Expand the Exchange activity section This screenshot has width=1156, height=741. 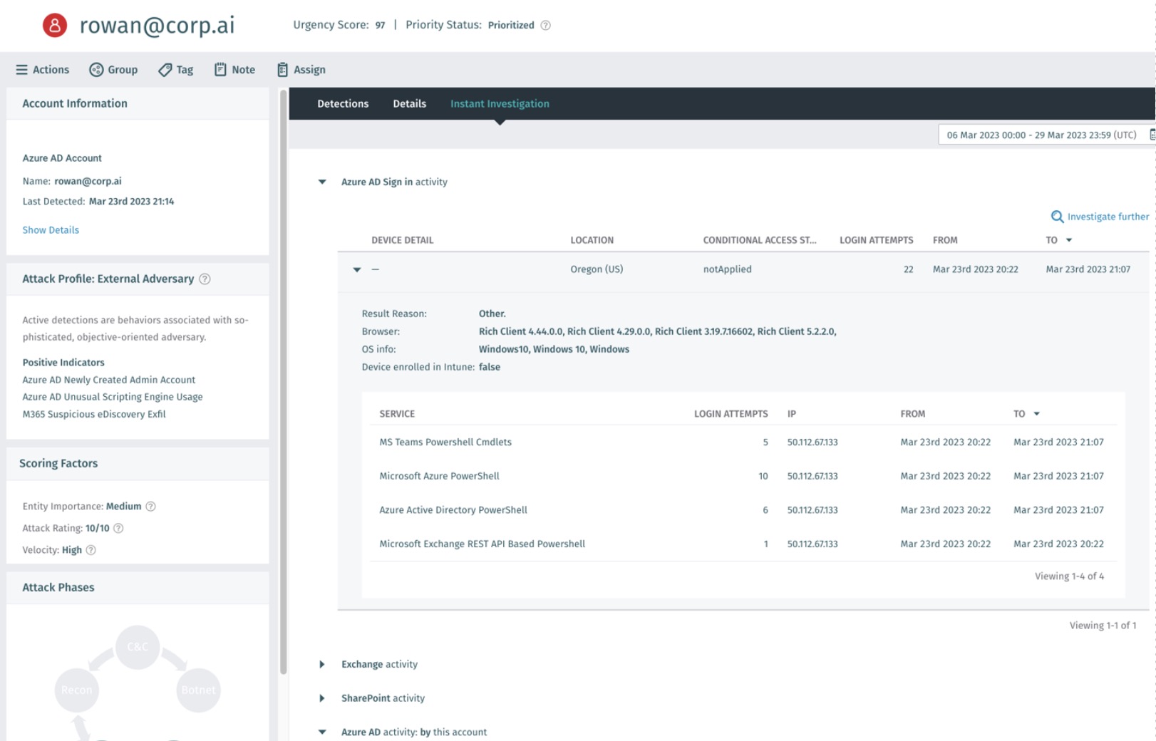pyautogui.click(x=322, y=664)
